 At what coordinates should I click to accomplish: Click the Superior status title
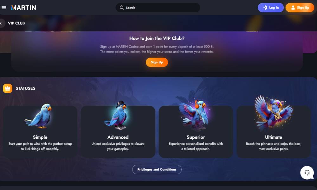196,137
